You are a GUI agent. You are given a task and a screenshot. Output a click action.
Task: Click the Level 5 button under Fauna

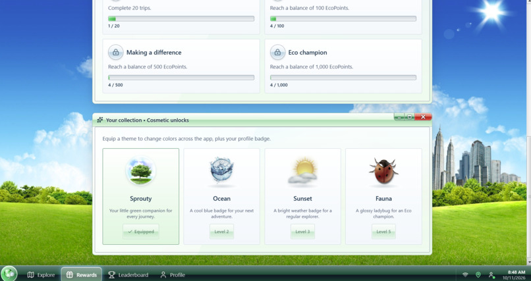383,232
